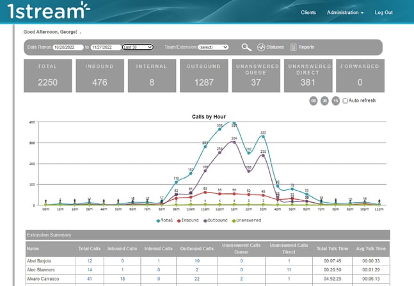Set refresh interval to 15
414x286 pixels.
(x=335, y=100)
